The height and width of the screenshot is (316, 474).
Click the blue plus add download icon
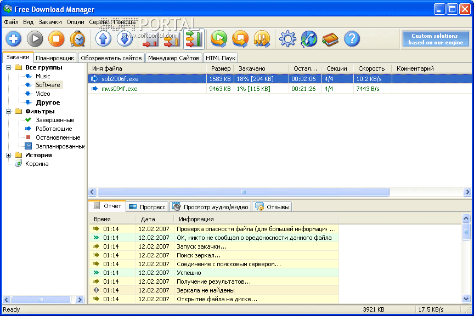pos(14,39)
